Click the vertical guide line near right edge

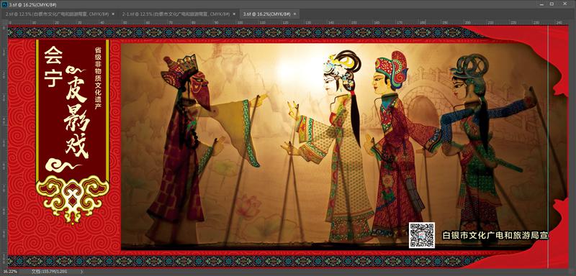point(548,147)
